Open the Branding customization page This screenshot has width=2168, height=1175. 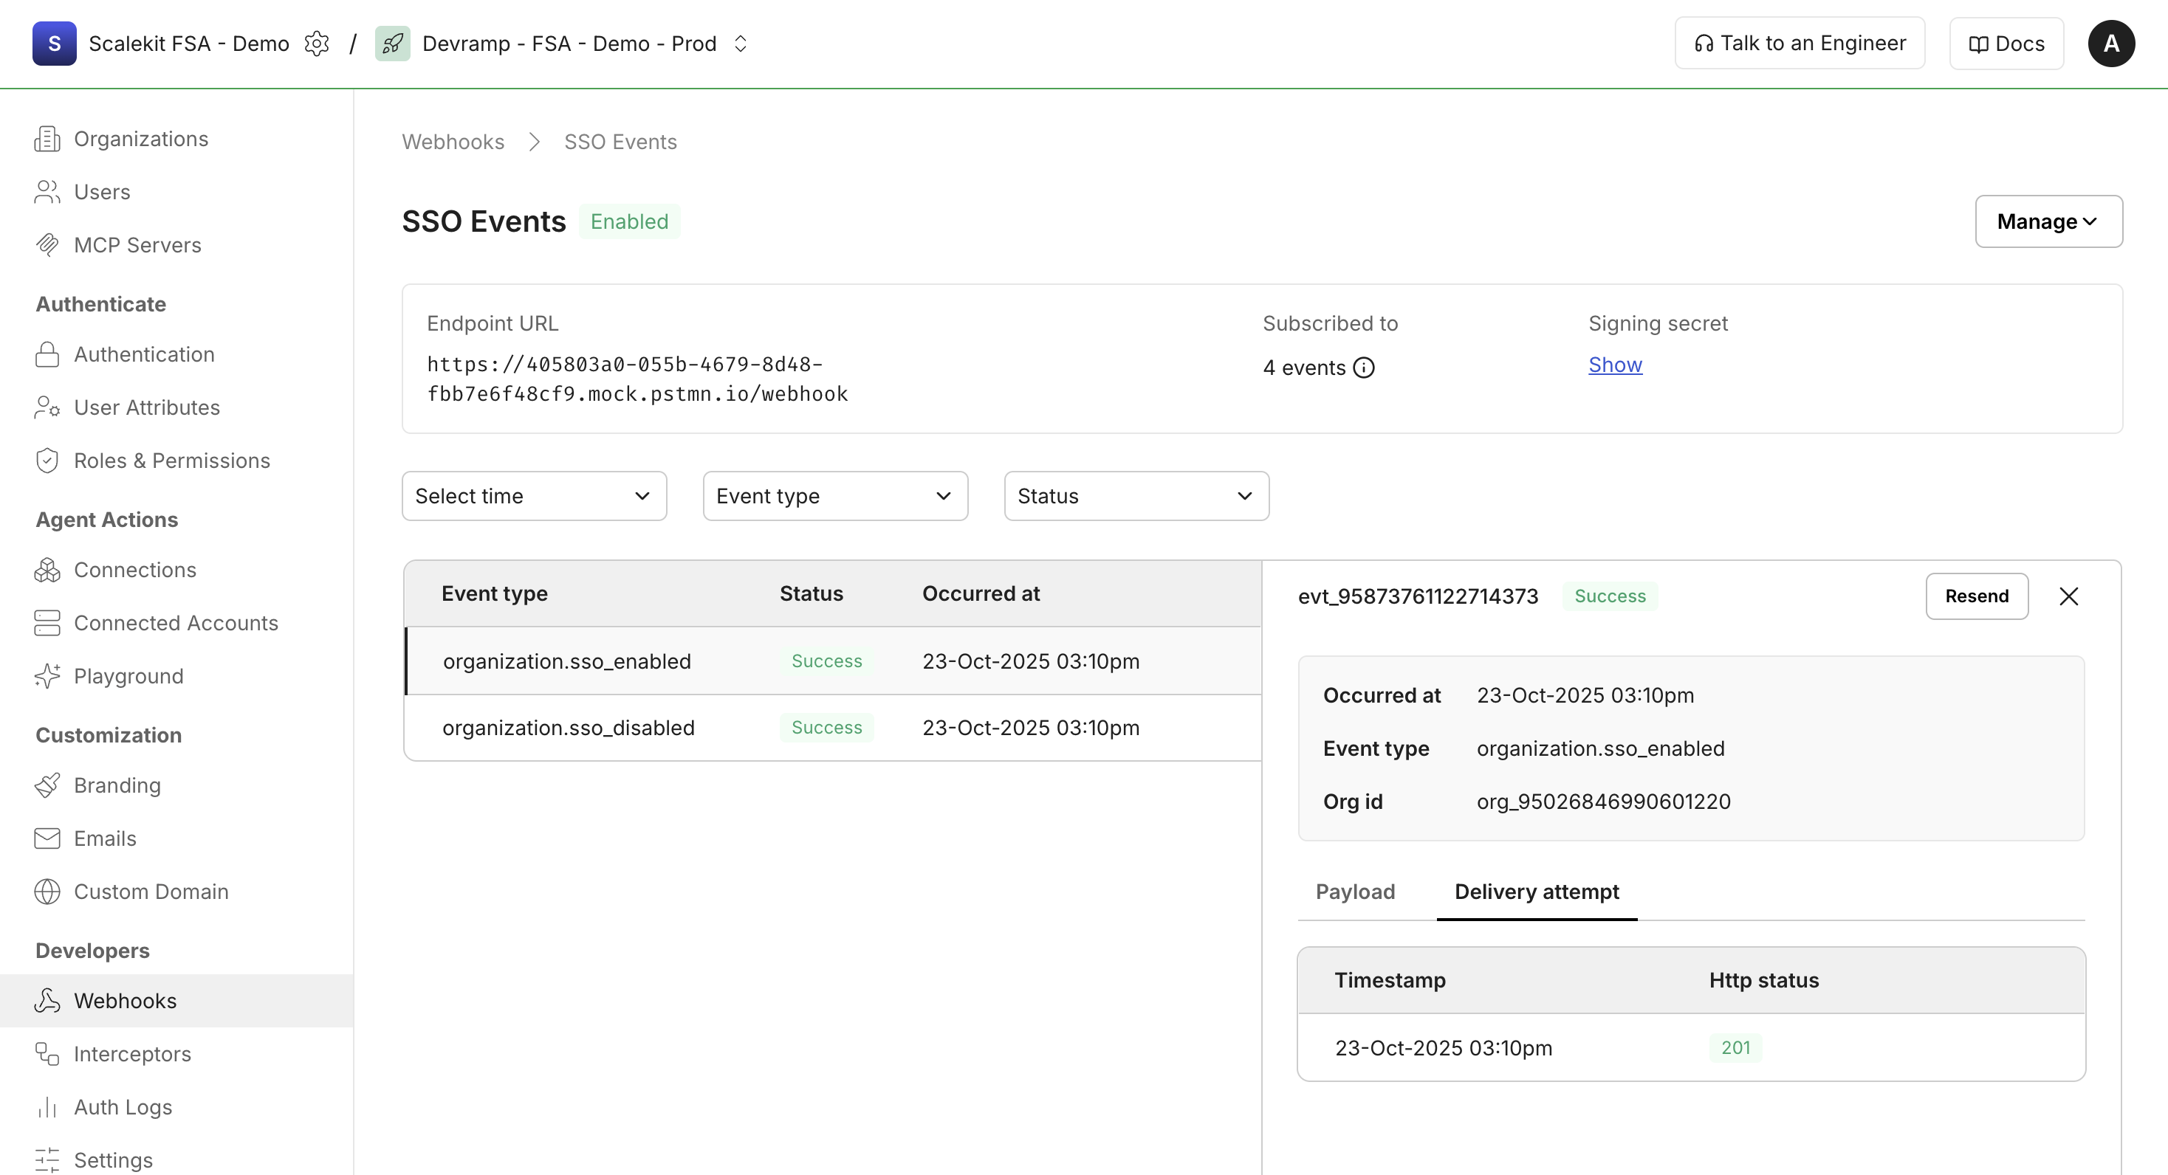117,785
